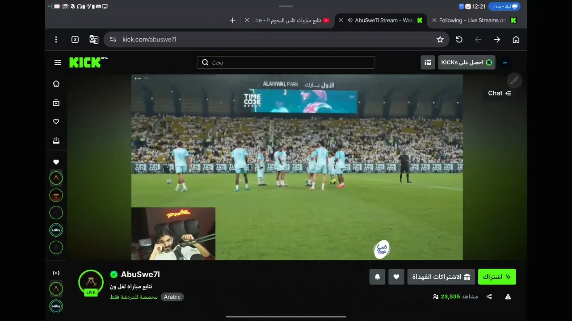
Task: Click the blue status bar pill
Action: [504, 6]
